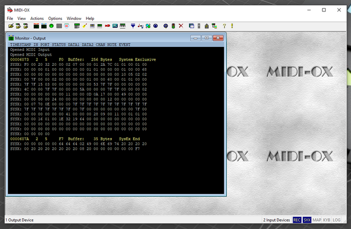This screenshot has height=229, width=351.
Task: Click the red and blue music notes icon
Action: pos(140,26)
